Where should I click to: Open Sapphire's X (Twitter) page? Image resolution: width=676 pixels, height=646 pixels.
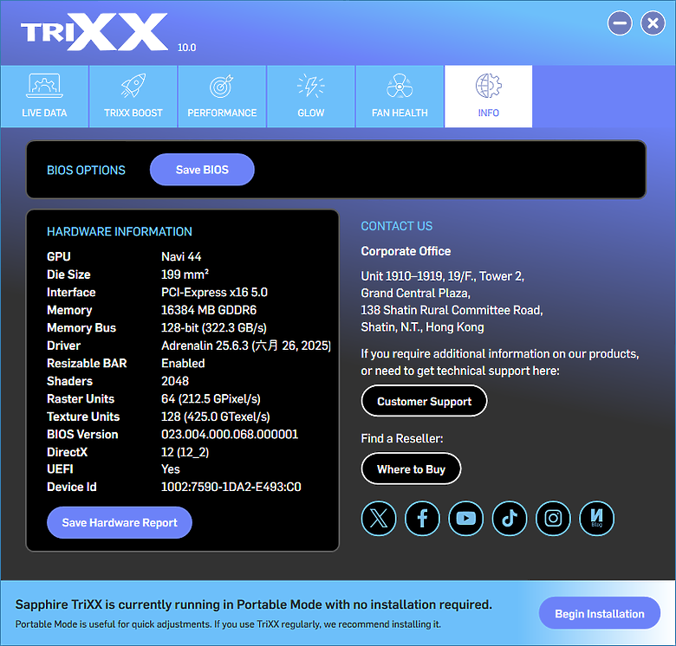pos(379,519)
